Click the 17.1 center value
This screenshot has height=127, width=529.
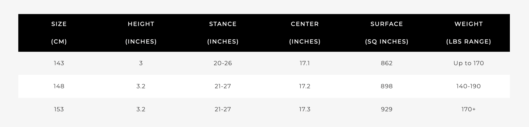point(305,63)
